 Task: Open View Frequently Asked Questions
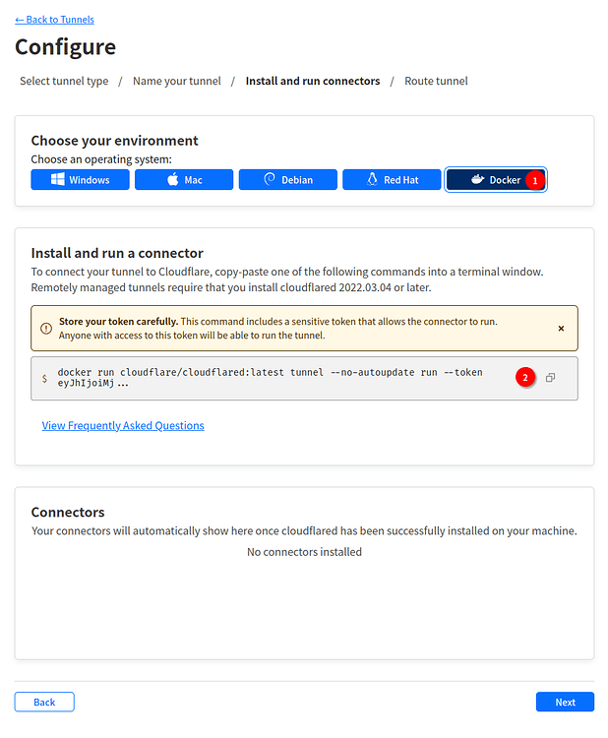click(x=123, y=425)
